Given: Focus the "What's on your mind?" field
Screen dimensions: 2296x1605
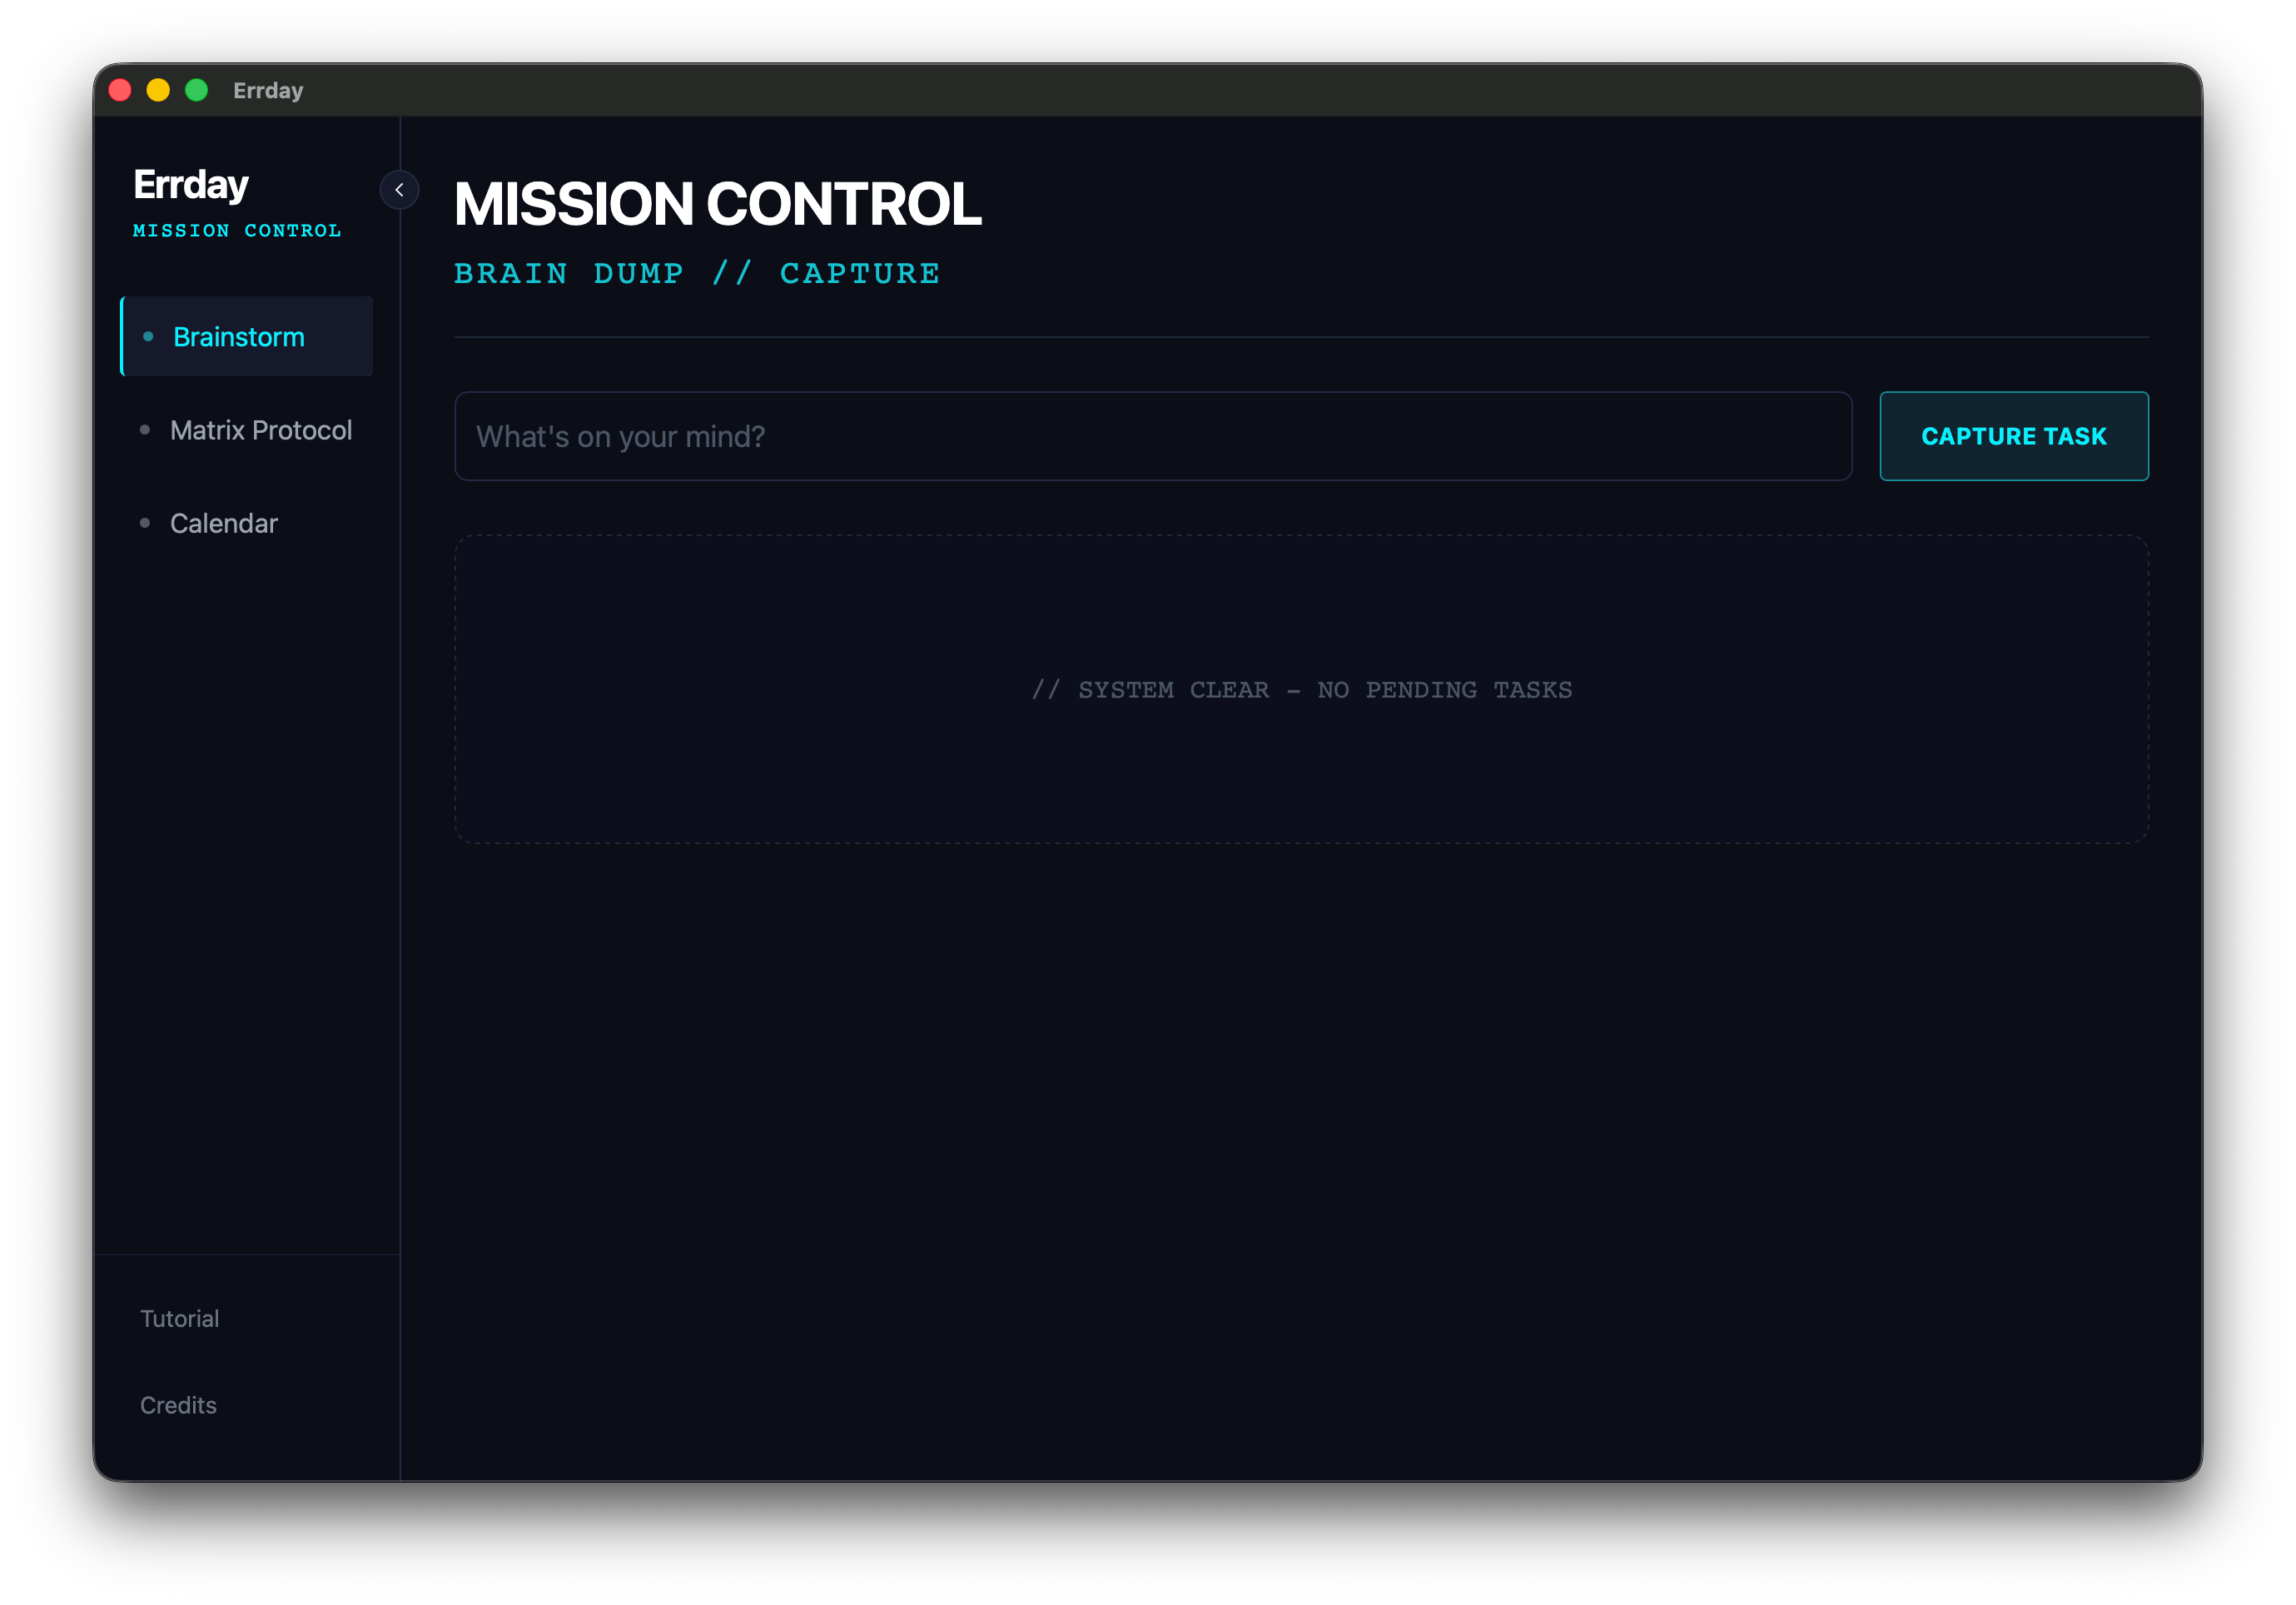Looking at the screenshot, I should [1152, 436].
